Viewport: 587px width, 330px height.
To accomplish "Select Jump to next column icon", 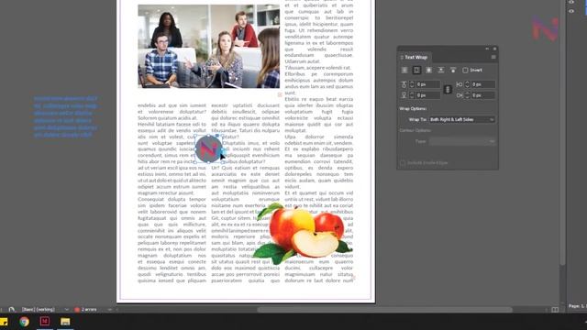I will pos(453,70).
